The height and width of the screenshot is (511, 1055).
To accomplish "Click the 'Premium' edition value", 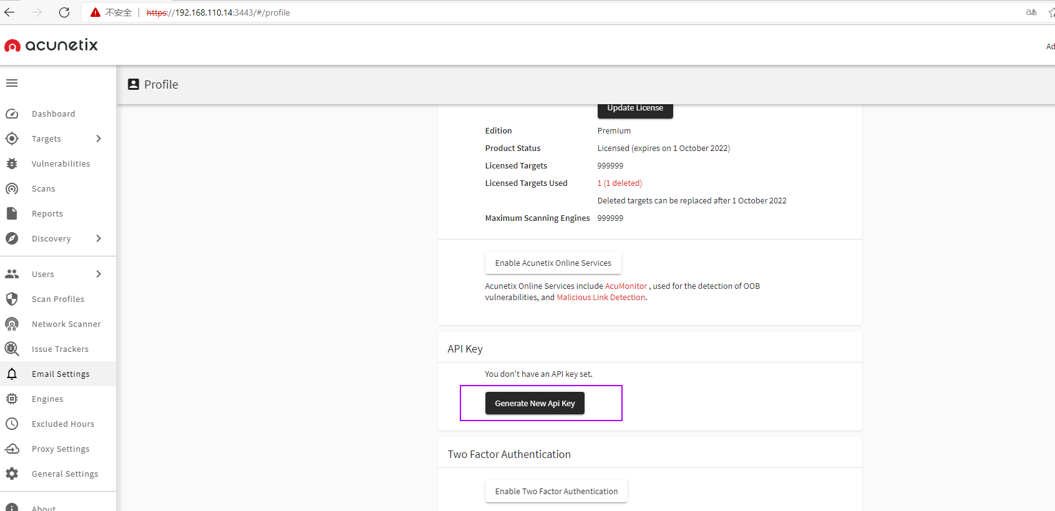I will (614, 130).
